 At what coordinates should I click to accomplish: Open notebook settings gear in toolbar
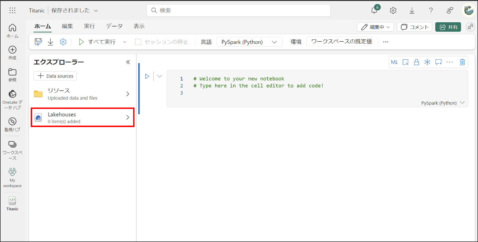63,42
